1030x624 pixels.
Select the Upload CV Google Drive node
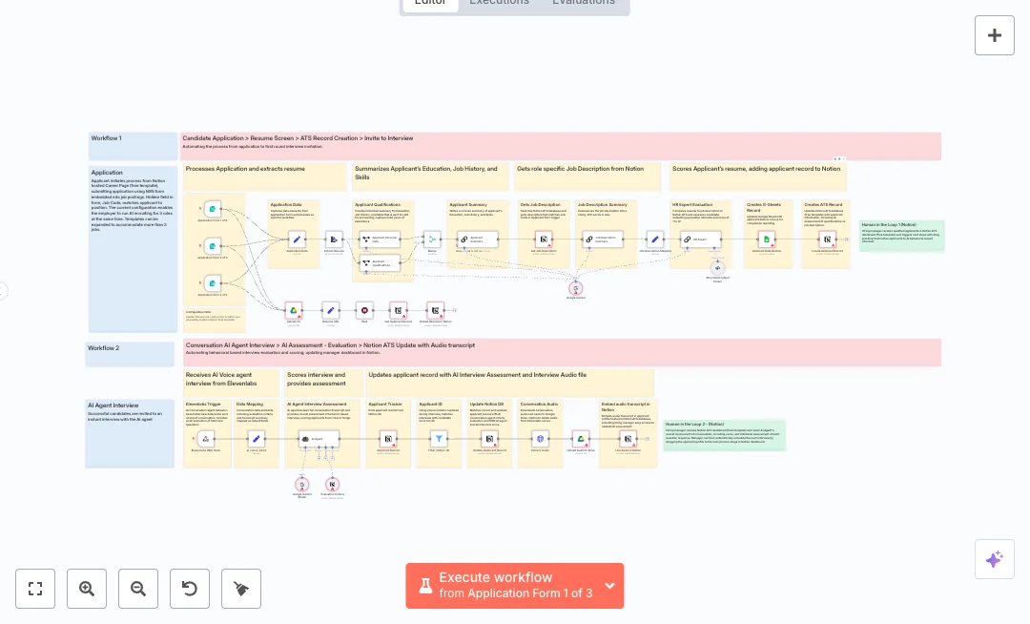click(x=294, y=309)
